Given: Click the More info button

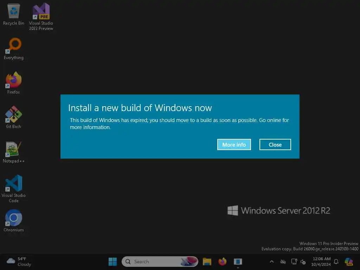Looking at the screenshot, I should pyautogui.click(x=234, y=144).
